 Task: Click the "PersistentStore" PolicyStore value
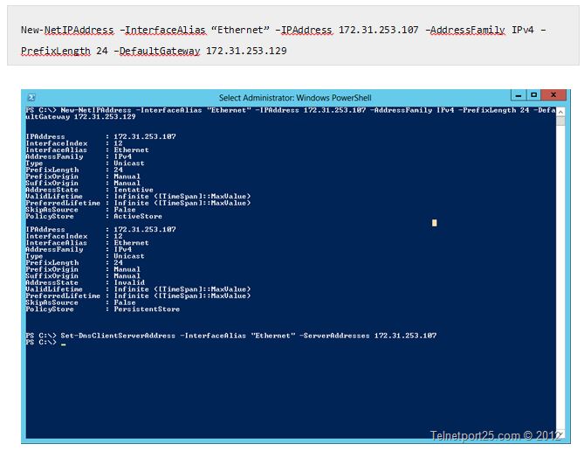147,309
